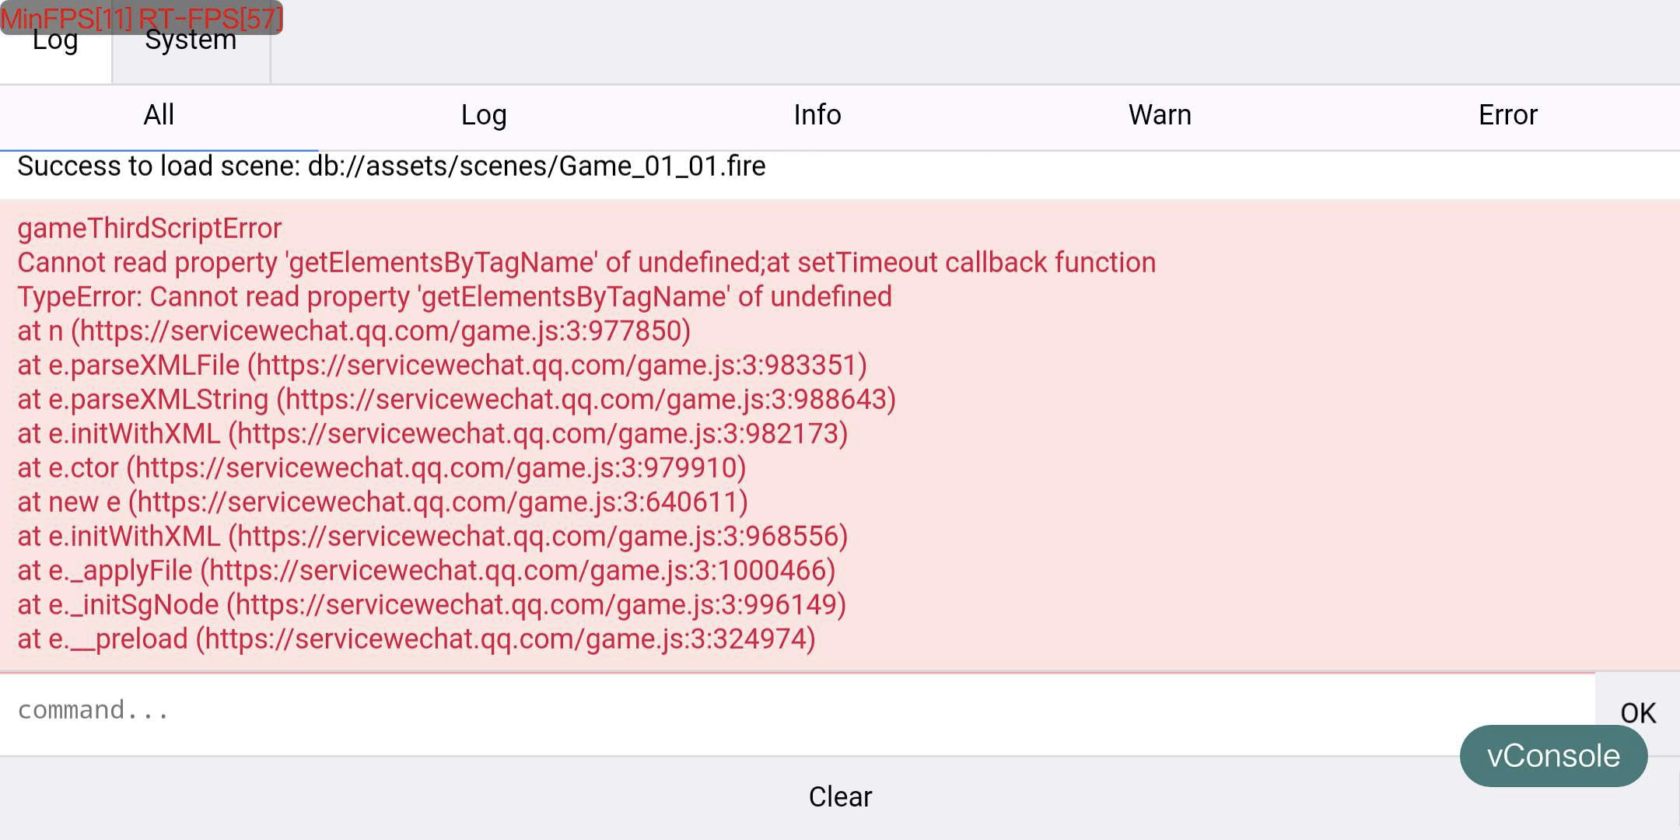Filter messages by the Log level tab
1680x840 pixels.
[x=484, y=115]
